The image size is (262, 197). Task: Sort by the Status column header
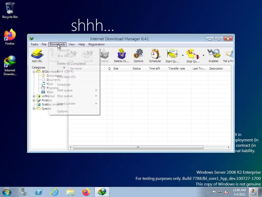pos(139,68)
